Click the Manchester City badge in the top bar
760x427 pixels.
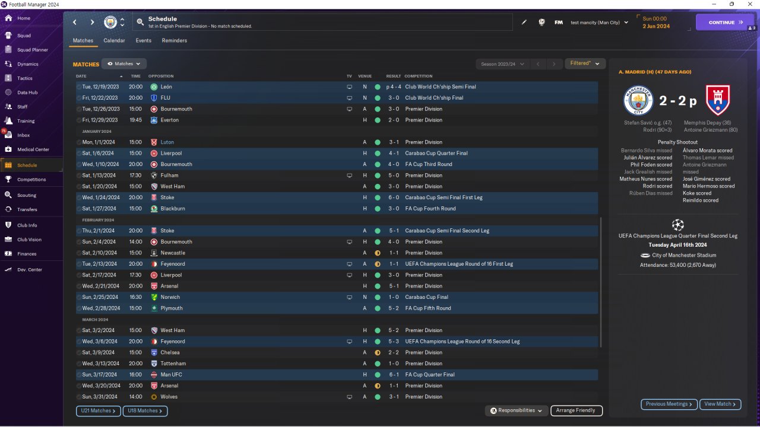point(110,23)
